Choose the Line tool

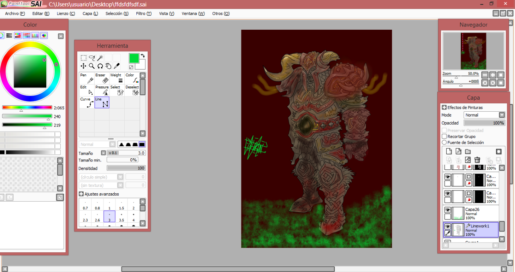(102, 102)
